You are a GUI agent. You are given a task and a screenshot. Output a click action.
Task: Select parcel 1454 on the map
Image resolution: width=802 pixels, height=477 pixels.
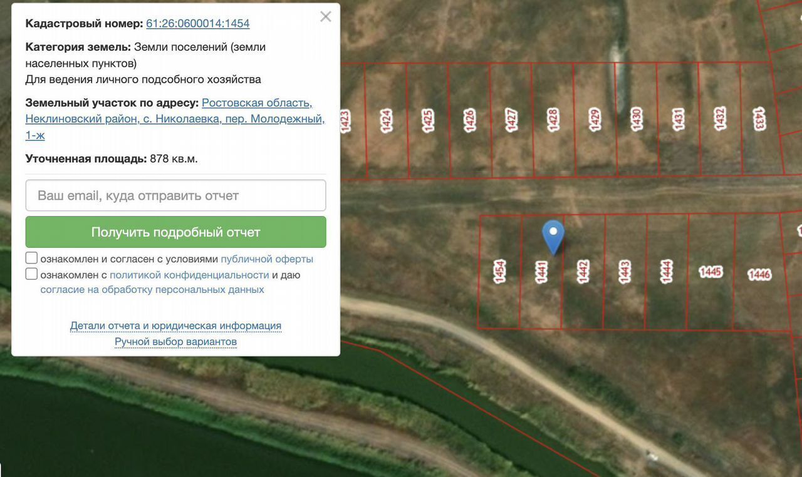(x=499, y=271)
